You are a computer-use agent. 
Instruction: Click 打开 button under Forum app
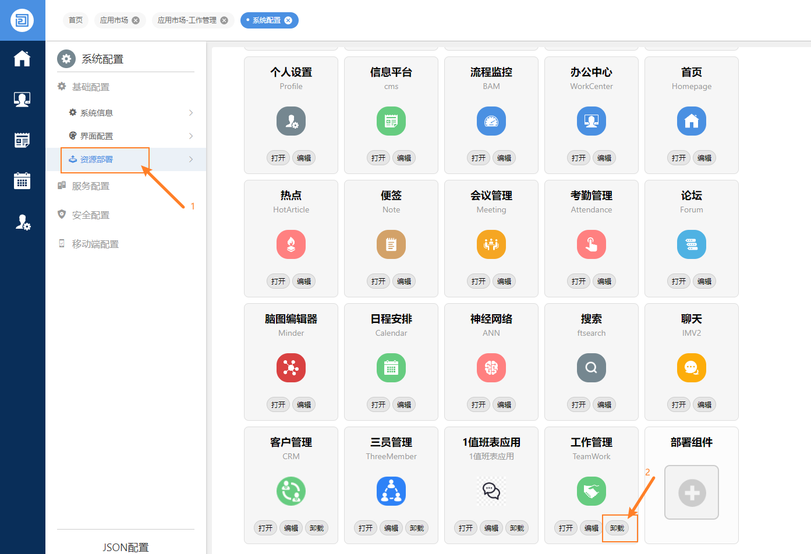(x=679, y=281)
